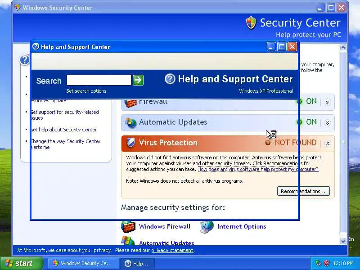Click the Automatic Updates 'ON' status text
The height and width of the screenshot is (270, 360).
pyautogui.click(x=311, y=122)
